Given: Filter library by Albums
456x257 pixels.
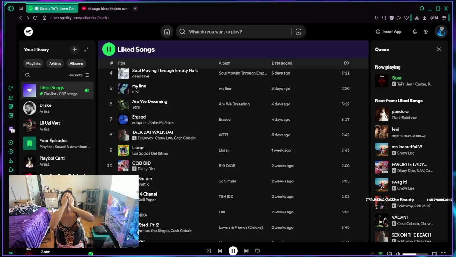Looking at the screenshot, I should [76, 64].
